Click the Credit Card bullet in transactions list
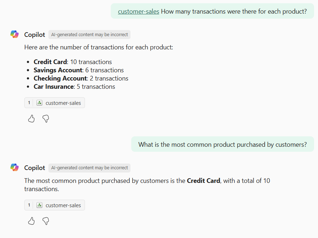The width and height of the screenshot is (318, 238). (x=73, y=62)
